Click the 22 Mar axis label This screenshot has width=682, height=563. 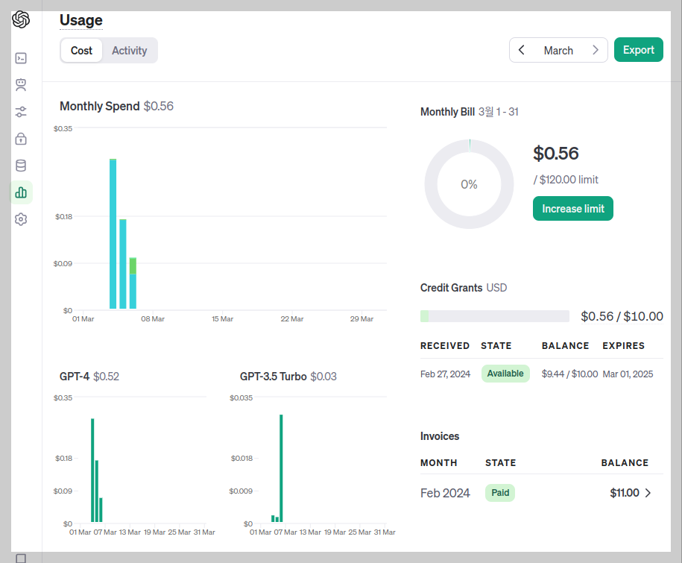292,319
